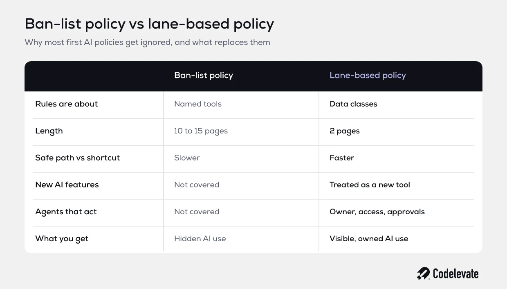Click the Safe path vs shortcut label

click(x=78, y=158)
